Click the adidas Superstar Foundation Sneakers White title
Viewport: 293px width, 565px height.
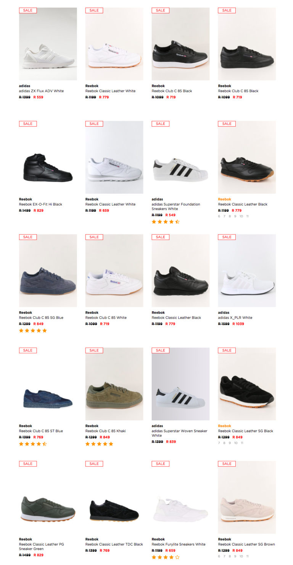pos(176,206)
